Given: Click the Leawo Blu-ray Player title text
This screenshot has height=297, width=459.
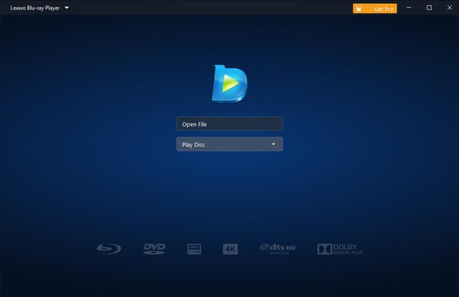Looking at the screenshot, I should coord(35,8).
